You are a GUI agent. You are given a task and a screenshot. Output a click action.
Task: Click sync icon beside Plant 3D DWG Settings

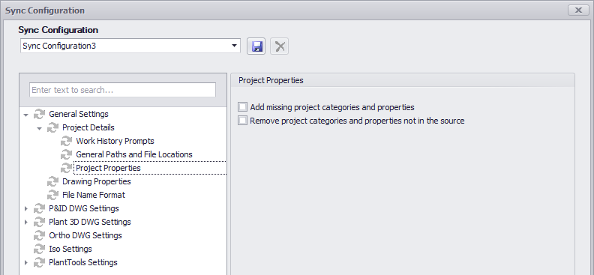(x=40, y=222)
